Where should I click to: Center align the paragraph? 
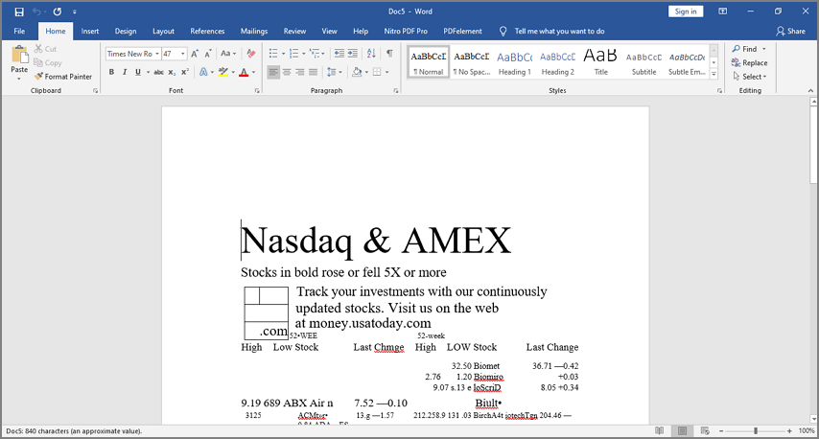(287, 72)
